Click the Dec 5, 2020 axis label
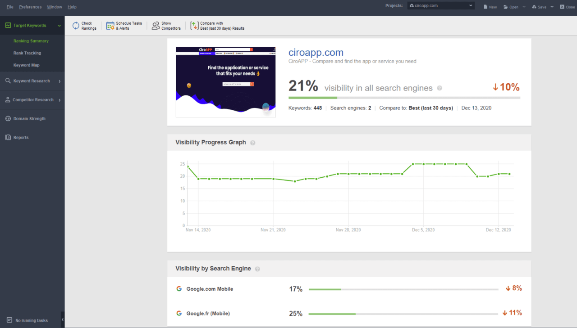Screen dimensions: 577x328 coord(423,230)
